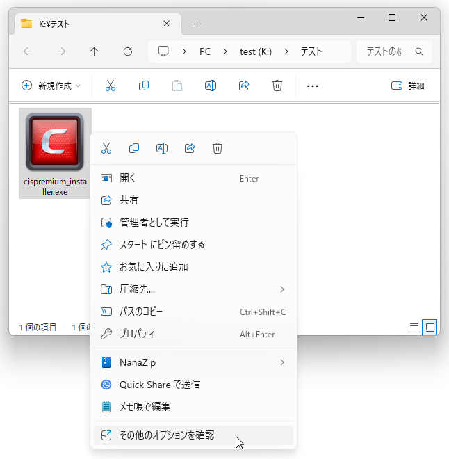Go up one folder level
The height and width of the screenshot is (459, 449).
click(x=95, y=51)
